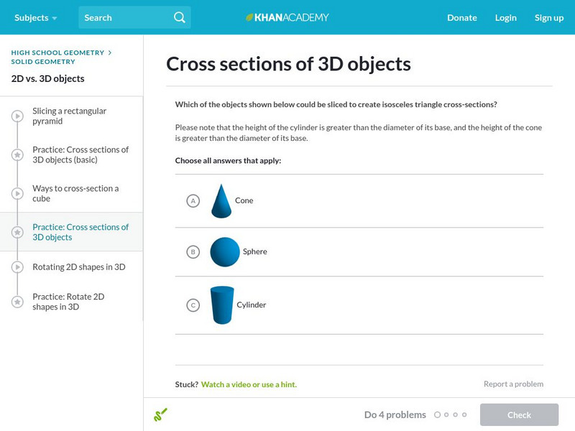Click star icon beside Cross sections (basic)
Viewport: 575px width, 431px height.
coord(17,155)
